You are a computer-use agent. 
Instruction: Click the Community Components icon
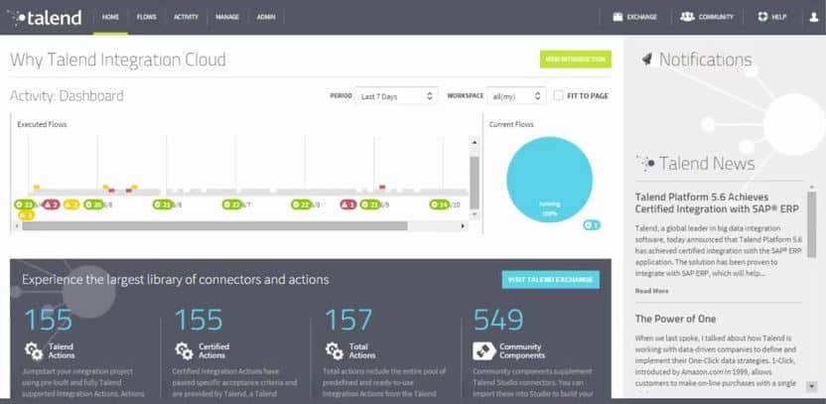(x=482, y=349)
